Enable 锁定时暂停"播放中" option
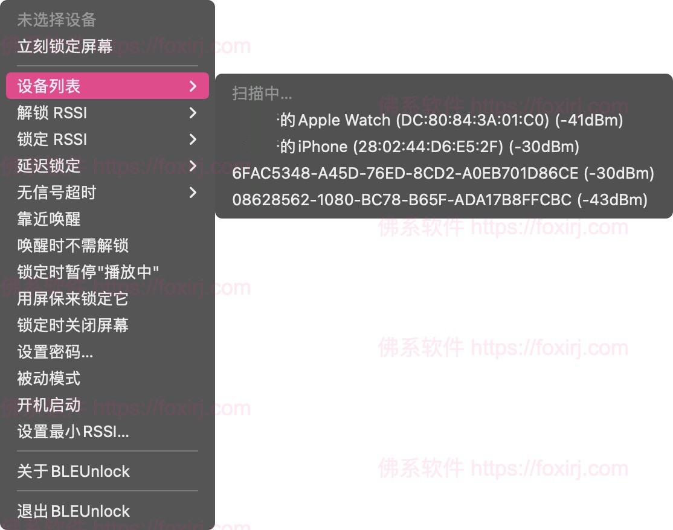Screen dimensions: 673x530 pos(88,272)
